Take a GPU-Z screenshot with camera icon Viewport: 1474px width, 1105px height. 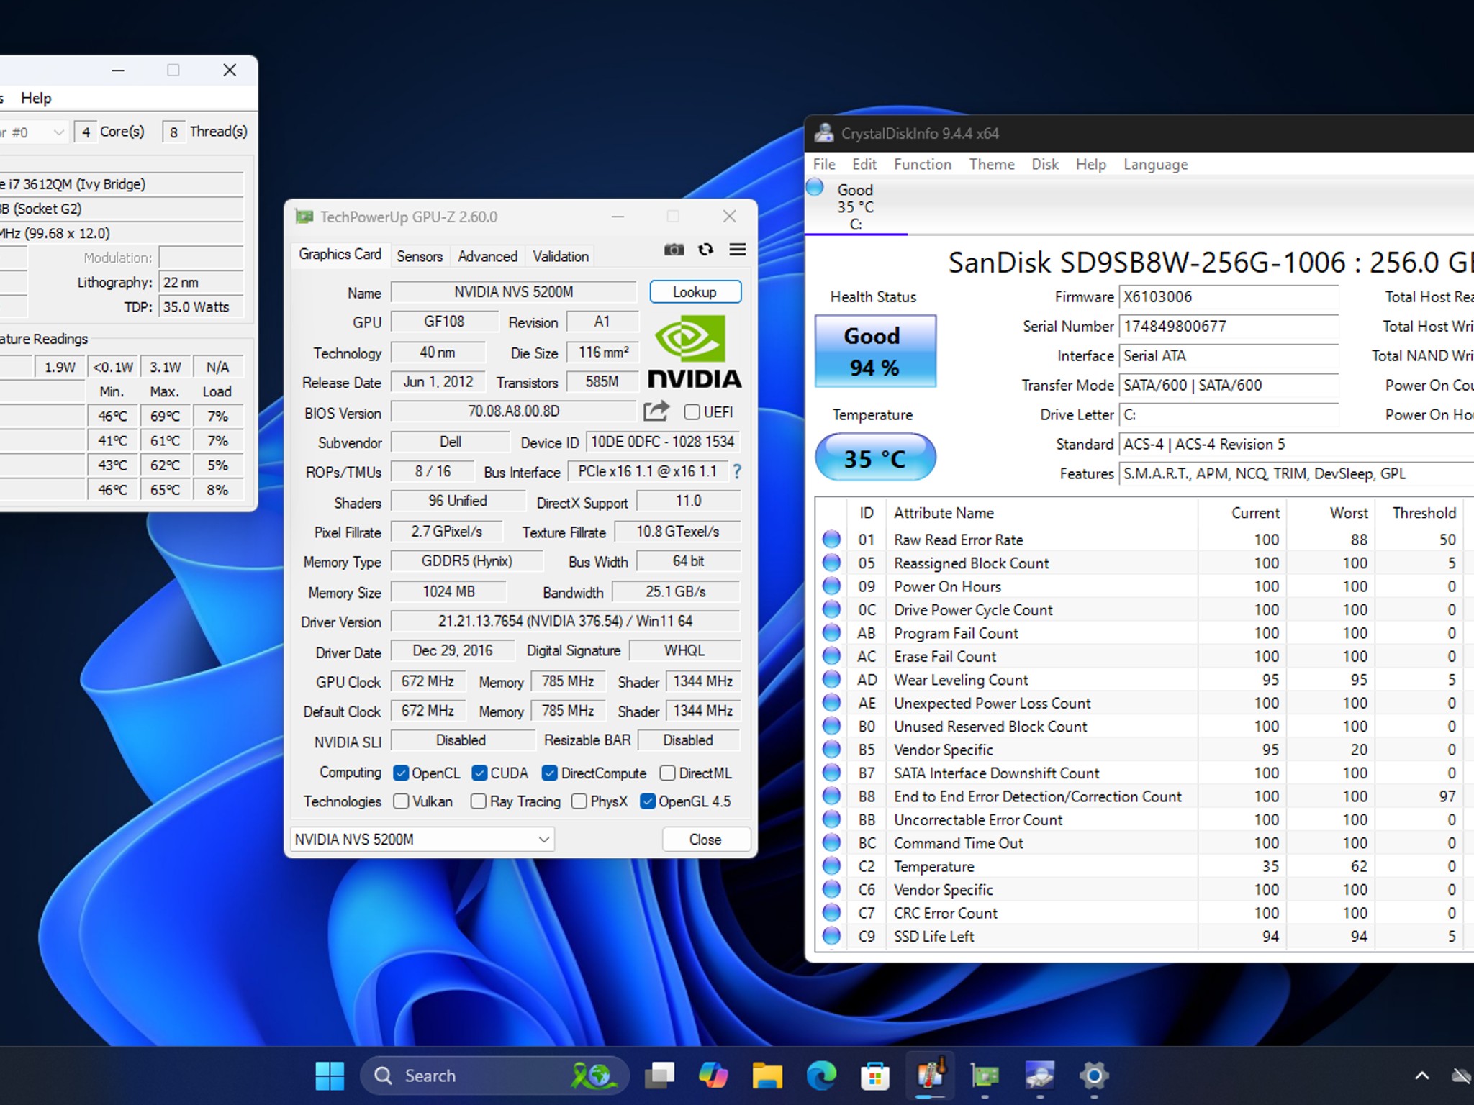click(674, 250)
